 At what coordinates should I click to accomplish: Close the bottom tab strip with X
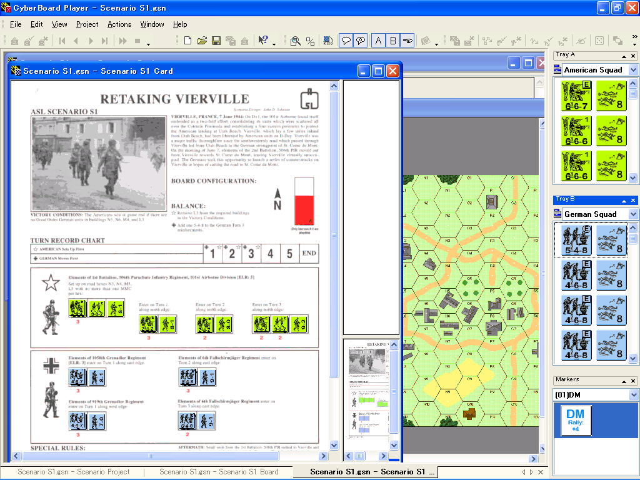(x=541, y=472)
